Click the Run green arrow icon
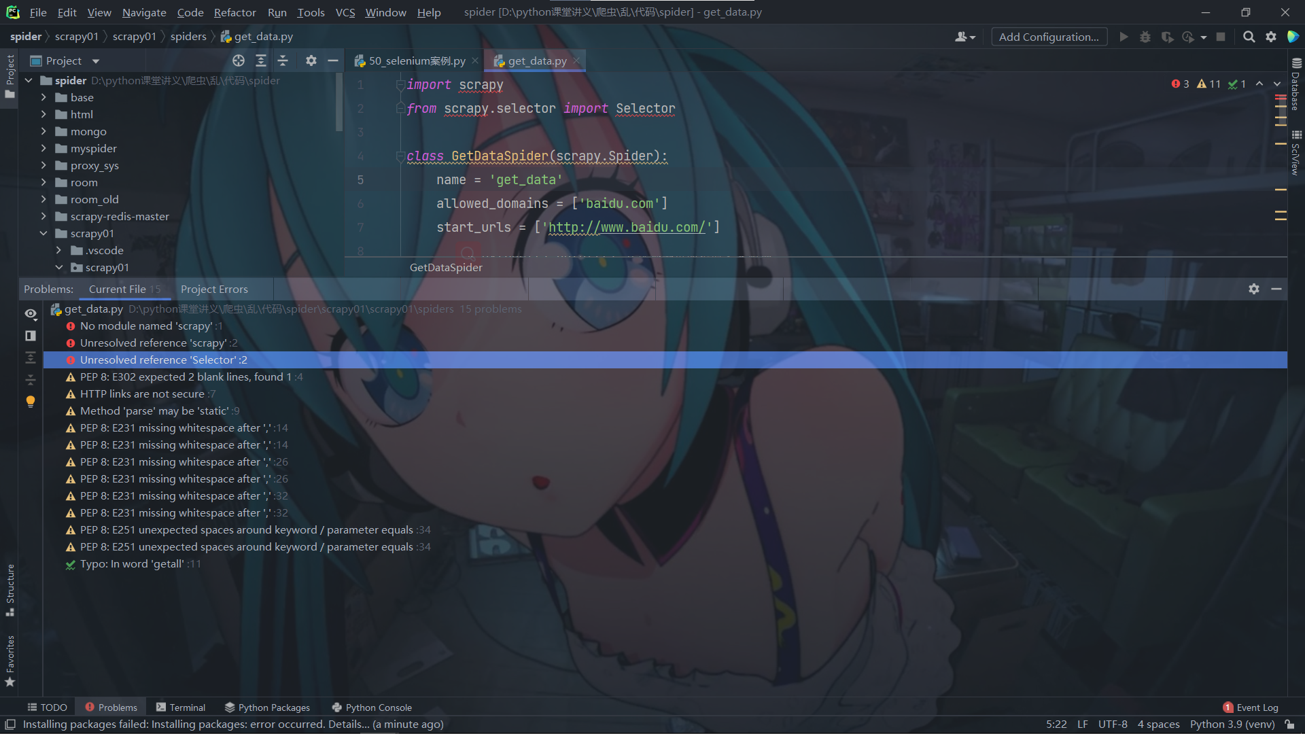The image size is (1305, 734). pyautogui.click(x=1124, y=37)
